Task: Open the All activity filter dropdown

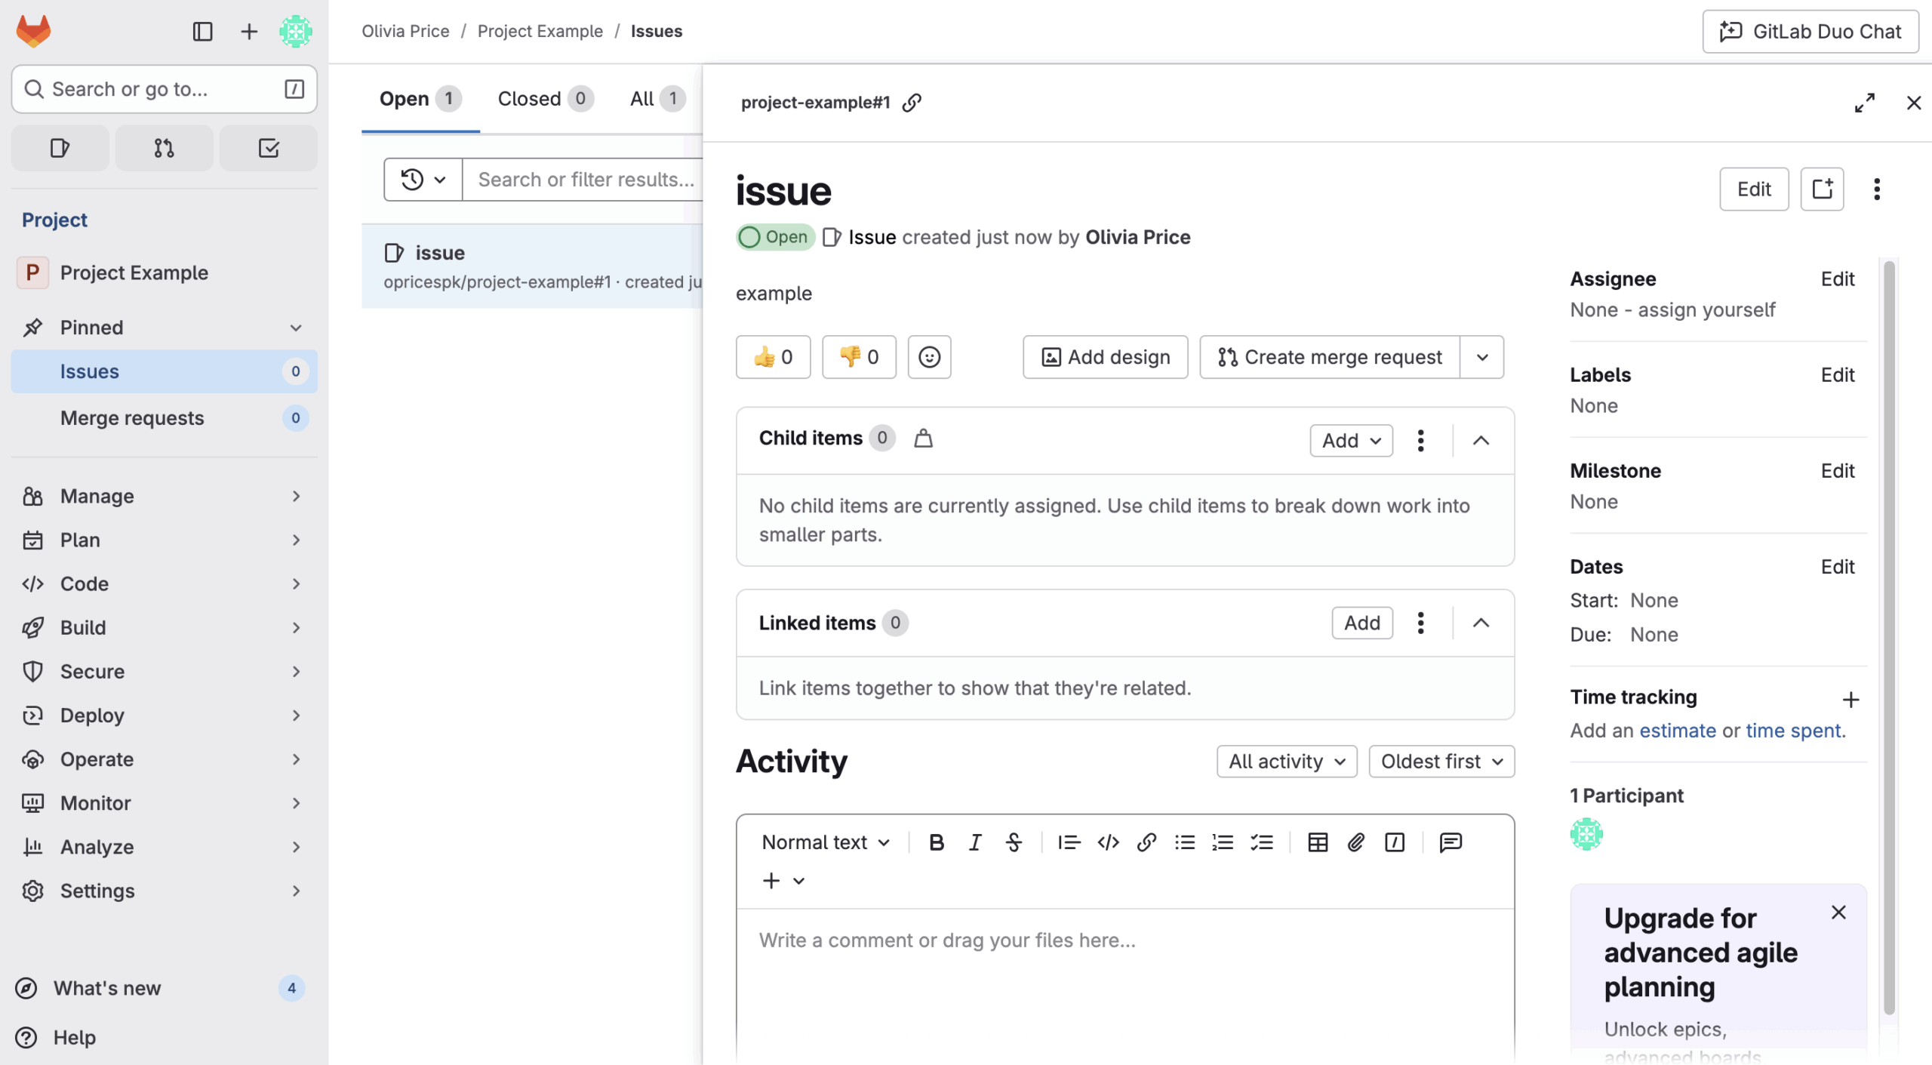Action: pyautogui.click(x=1286, y=762)
